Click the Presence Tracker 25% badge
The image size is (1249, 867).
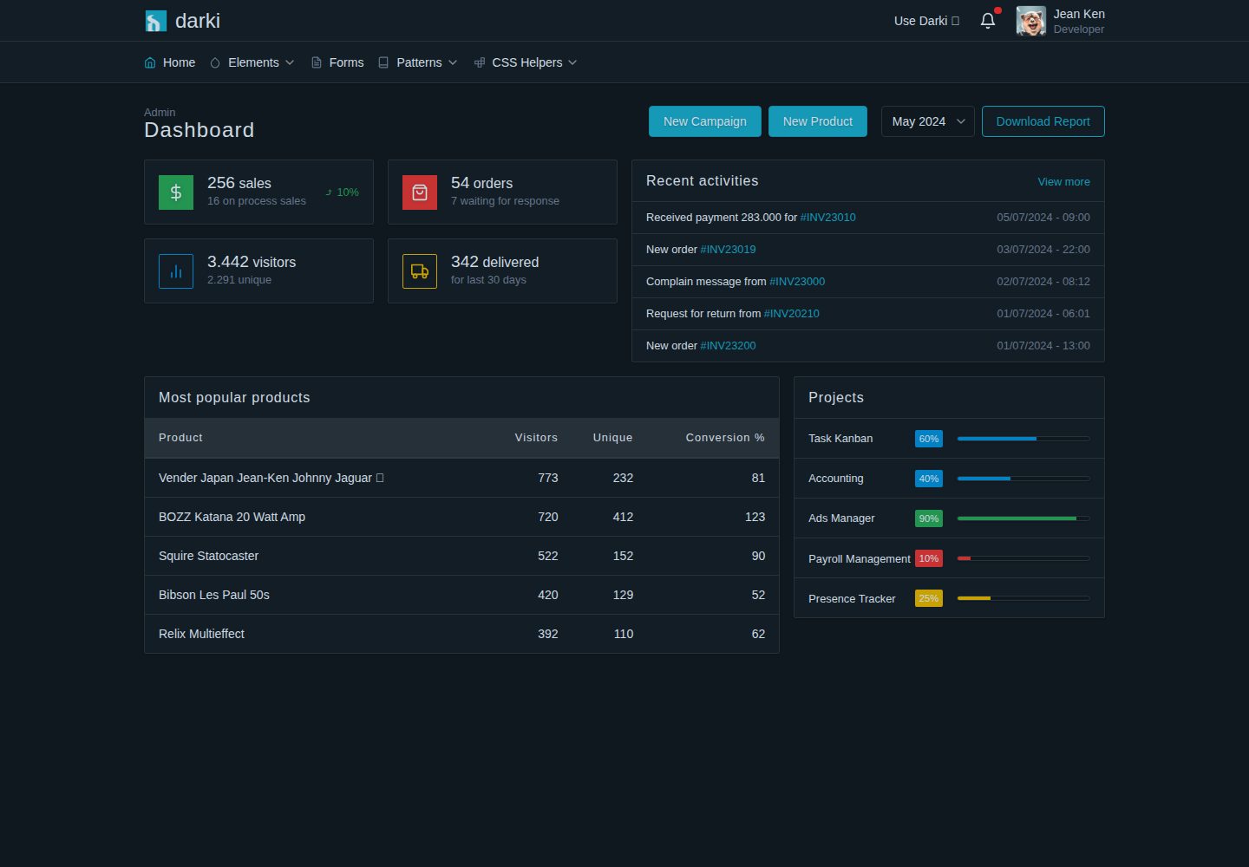(x=929, y=598)
